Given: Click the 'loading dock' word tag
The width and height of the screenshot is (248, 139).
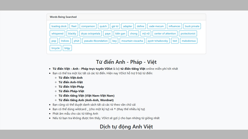Looking at the screenshot, I should 59,26.
